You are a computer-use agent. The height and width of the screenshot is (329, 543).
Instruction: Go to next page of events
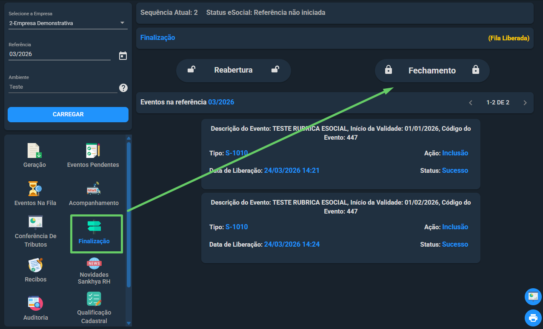coord(525,102)
